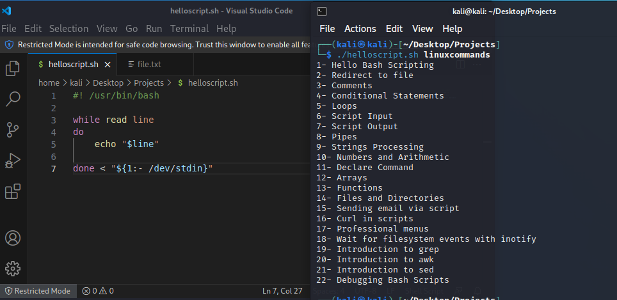Click "4- Conditional Statements" terminal line
This screenshot has height=300, width=617.
tap(380, 95)
